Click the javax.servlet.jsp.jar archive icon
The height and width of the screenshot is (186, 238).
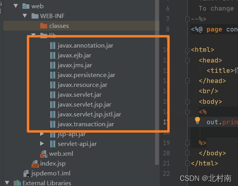tap(53, 105)
